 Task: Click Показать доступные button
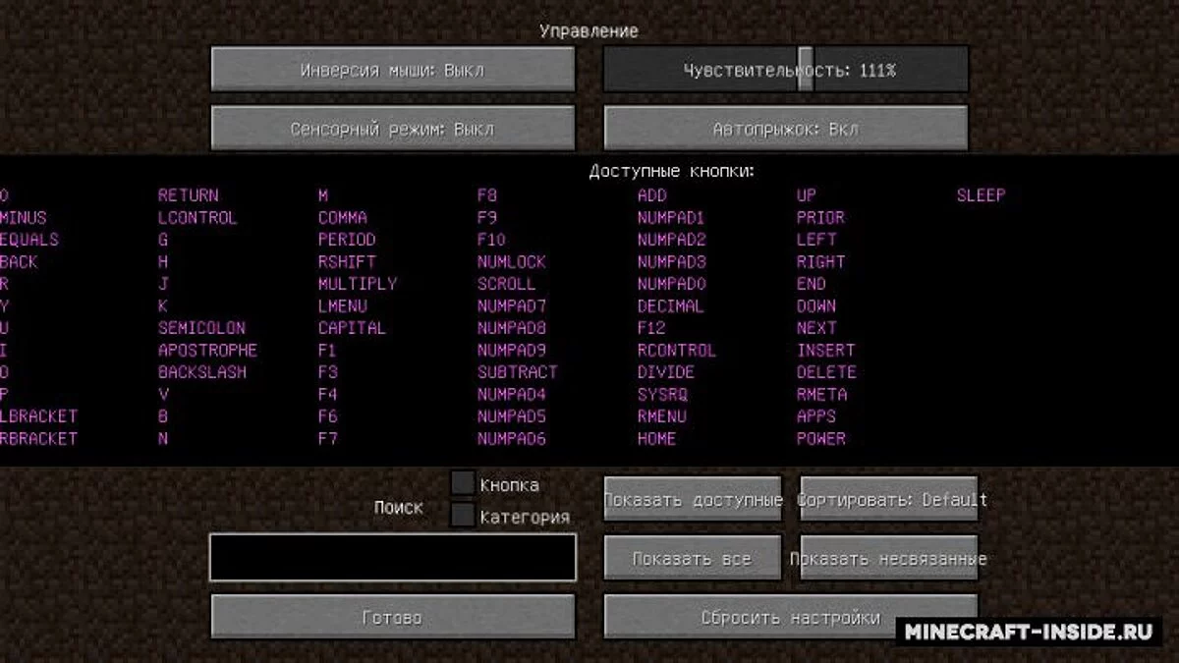pyautogui.click(x=693, y=500)
